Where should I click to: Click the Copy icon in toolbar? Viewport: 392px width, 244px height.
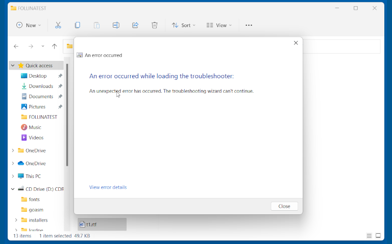78,25
